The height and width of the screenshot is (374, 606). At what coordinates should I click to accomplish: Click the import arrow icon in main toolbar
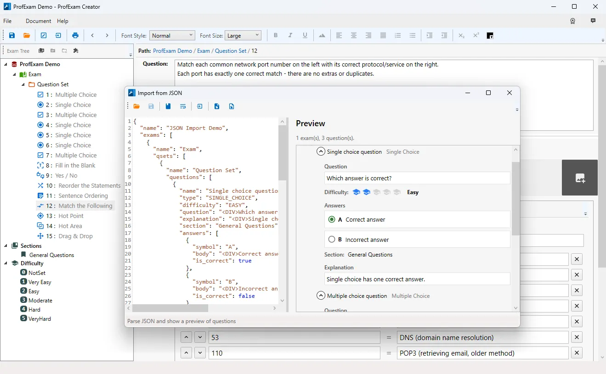point(58,35)
